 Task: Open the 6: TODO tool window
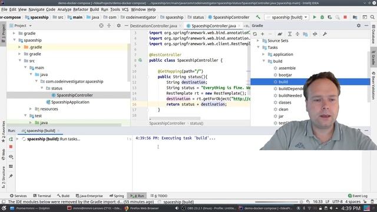click(158, 196)
